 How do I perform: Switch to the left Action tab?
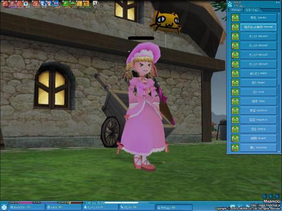[236, 10]
